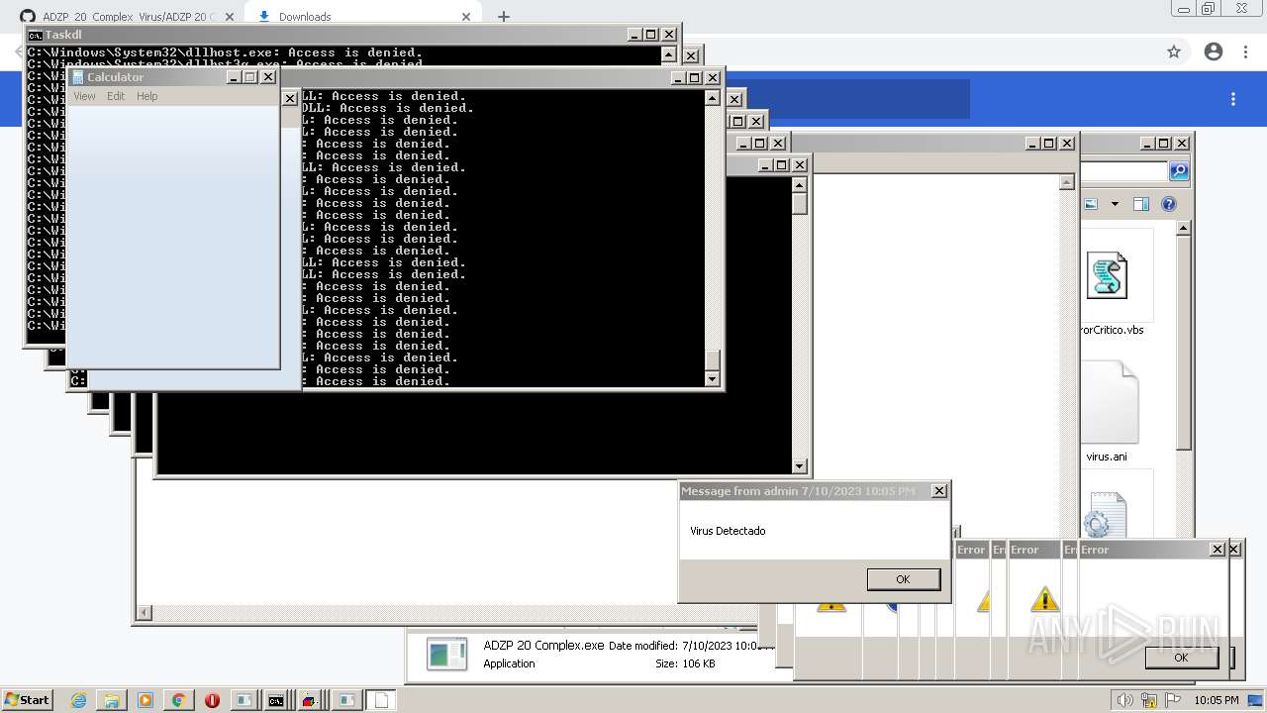
Task: Switch to the command prompt taskbar group
Action: [276, 700]
